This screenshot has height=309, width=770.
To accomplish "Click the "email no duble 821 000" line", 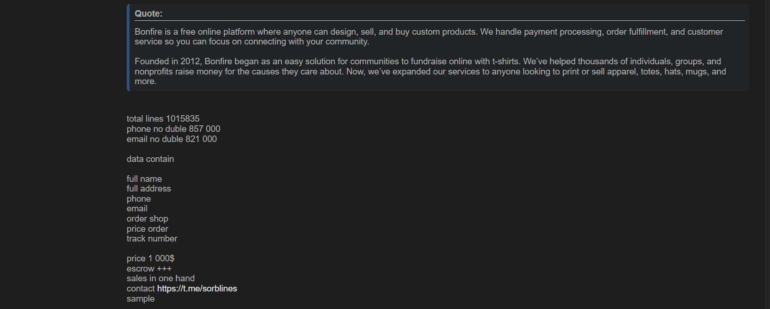I will pyautogui.click(x=172, y=139).
